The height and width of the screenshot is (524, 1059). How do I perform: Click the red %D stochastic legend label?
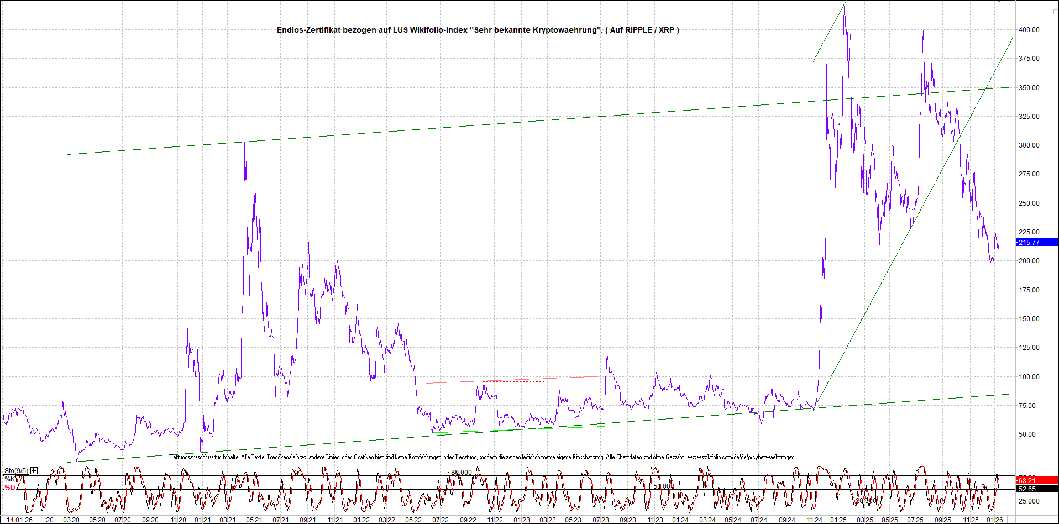pos(10,488)
